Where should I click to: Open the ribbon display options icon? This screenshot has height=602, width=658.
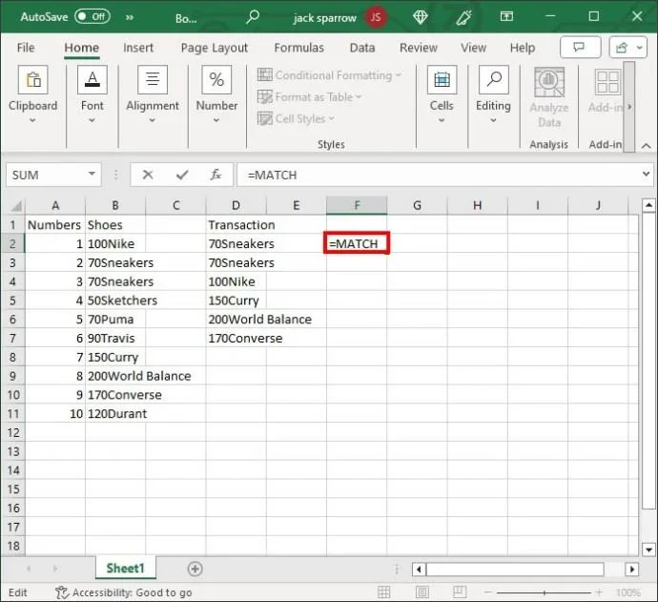pyautogui.click(x=506, y=16)
